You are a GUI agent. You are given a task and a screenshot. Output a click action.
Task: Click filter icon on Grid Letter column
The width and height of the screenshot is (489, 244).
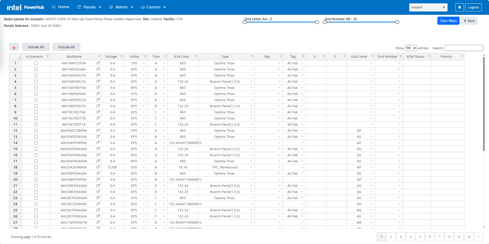pos(372,56)
